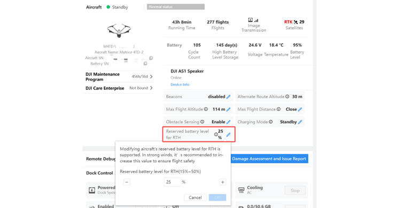Click the 0.0/50.6 GB storage text
Viewport: 399px width, 208px height.
point(259,206)
